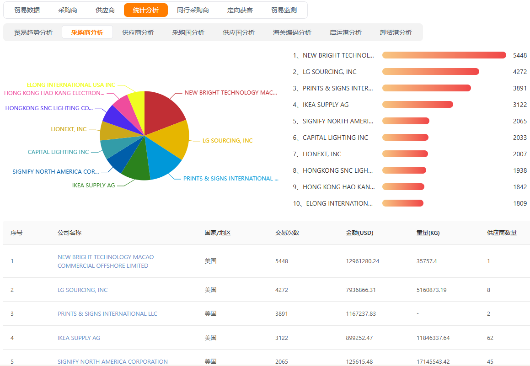Image resolution: width=530 pixels, height=366 pixels.
Task: Open NEW BRIGHT TECHNOLOGY MACAO company link
Action: point(106,261)
